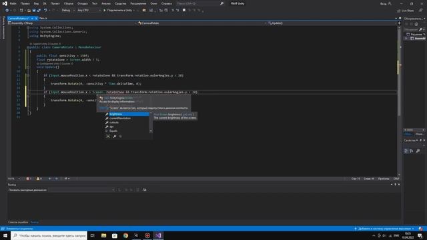
Task: Click the Visual Studio logo icon
Action: tap(5, 3)
